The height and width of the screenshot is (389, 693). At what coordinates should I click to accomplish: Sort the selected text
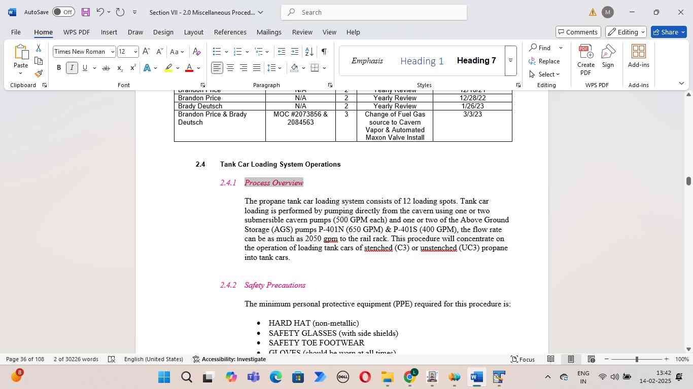tap(309, 52)
